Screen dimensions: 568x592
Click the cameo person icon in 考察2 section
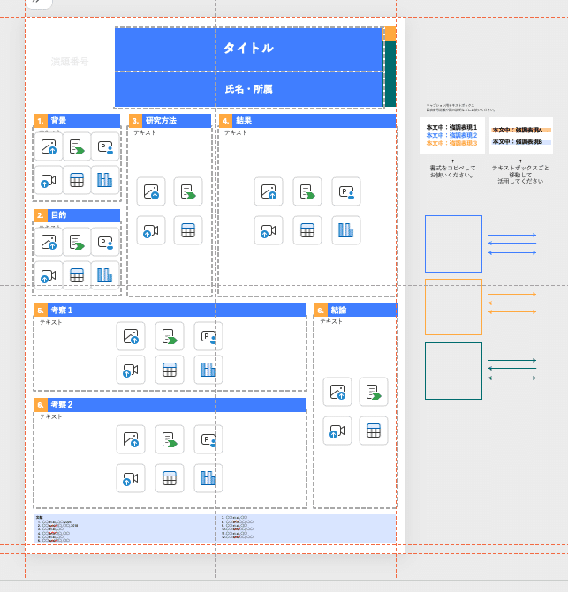(208, 439)
